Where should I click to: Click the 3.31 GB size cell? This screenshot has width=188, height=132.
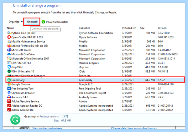tap(150, 110)
